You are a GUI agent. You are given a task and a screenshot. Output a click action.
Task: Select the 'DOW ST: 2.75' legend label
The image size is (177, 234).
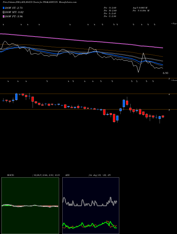pos(14,8)
